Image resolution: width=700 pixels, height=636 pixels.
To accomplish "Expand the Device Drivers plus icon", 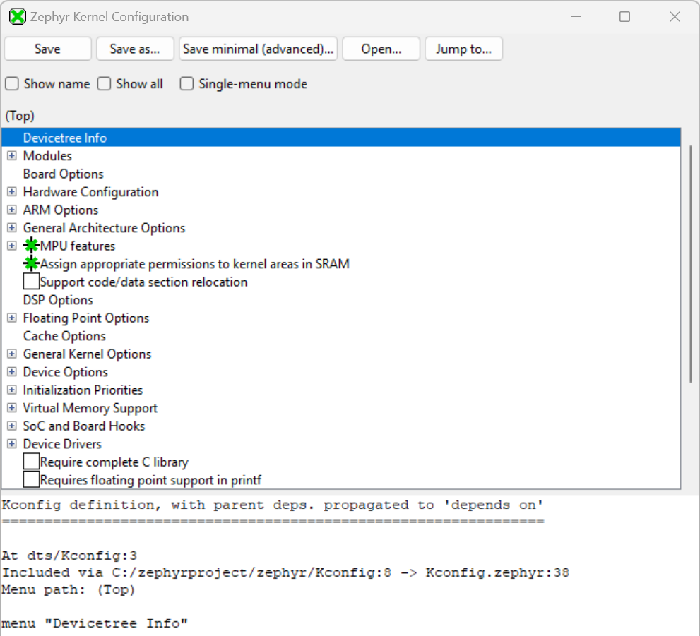I will (x=12, y=444).
